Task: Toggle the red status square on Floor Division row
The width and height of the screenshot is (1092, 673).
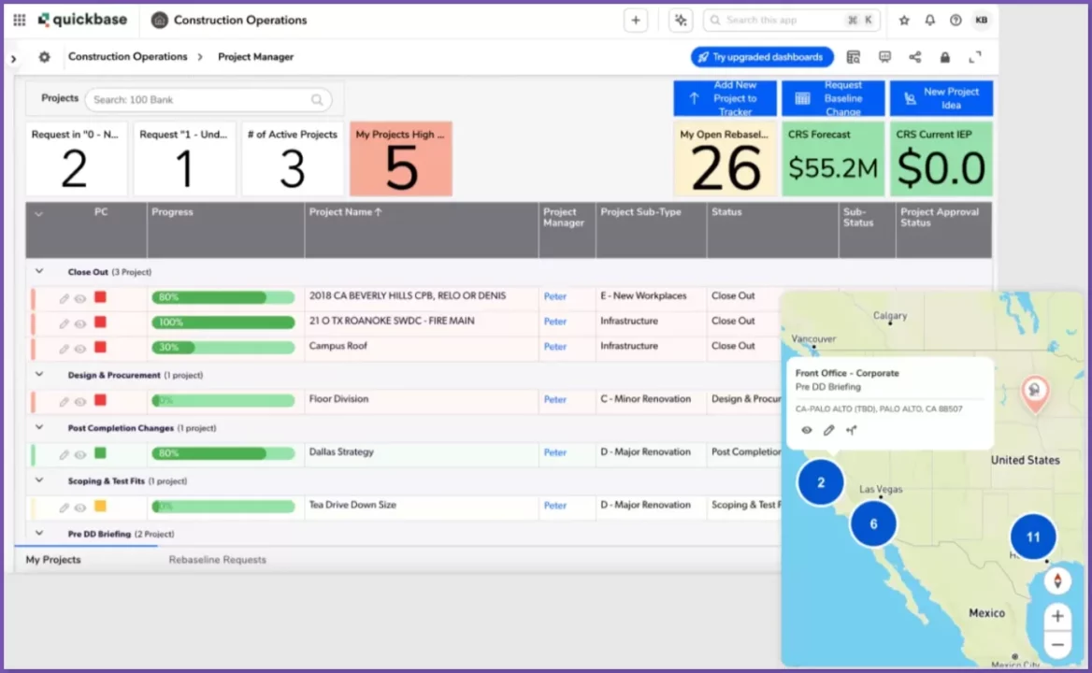Action: pos(101,399)
